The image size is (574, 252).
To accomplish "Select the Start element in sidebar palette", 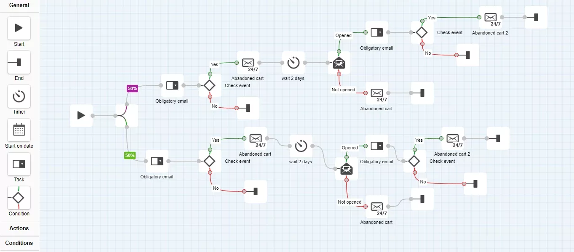I will click(x=19, y=28).
